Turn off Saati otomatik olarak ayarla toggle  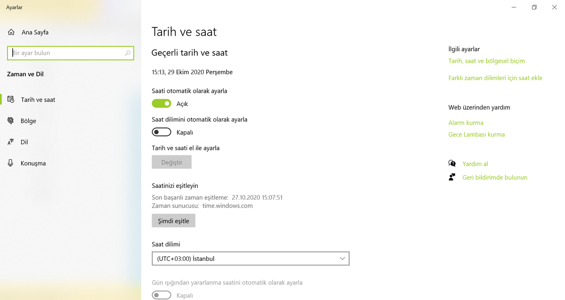coord(161,104)
